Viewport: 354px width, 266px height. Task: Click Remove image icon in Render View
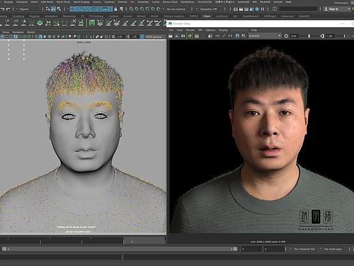click(244, 36)
